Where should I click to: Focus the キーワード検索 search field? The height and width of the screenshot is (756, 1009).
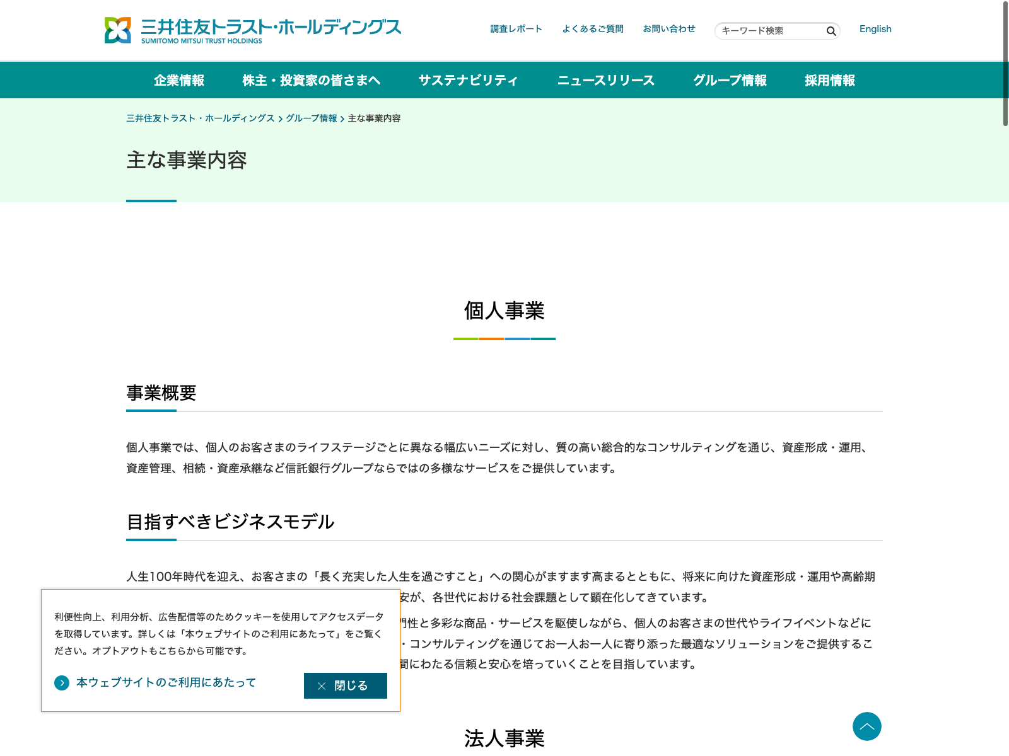pos(771,31)
